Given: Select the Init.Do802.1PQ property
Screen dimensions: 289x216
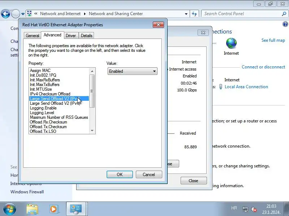Looking at the screenshot, I should 59,75.
